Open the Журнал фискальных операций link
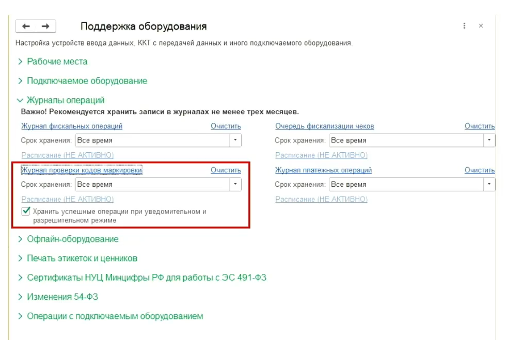The image size is (507, 340). [x=72, y=126]
